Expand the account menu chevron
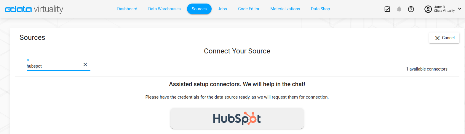Viewport: 465px width, 134px height. (x=459, y=9)
